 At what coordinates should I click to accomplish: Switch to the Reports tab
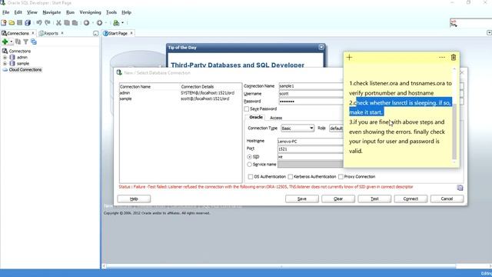pos(51,33)
